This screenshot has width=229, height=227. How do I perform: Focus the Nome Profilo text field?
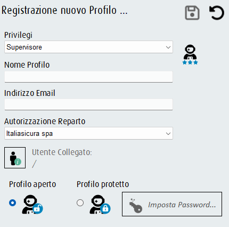tap(88, 77)
